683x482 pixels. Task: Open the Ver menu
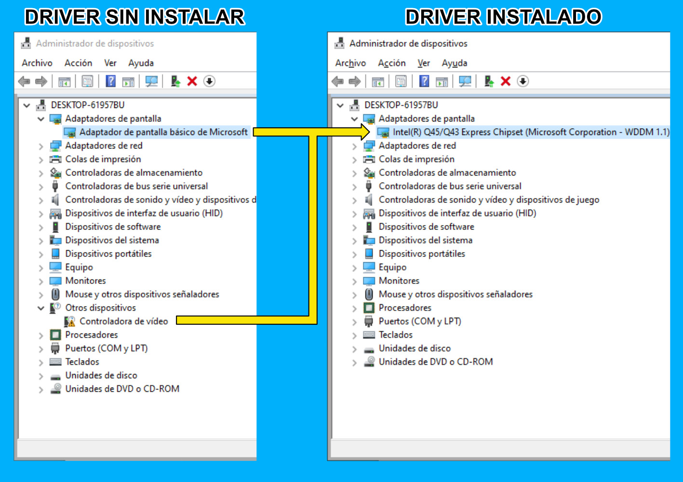(x=110, y=63)
